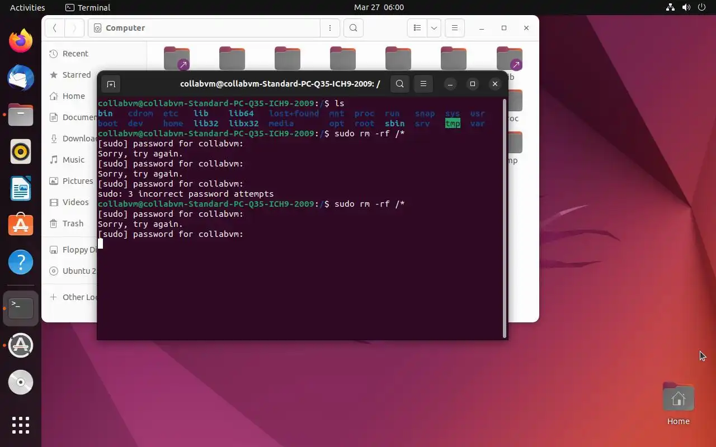Select Floppy Disk in Files sidebar
716x447 pixels.
[70, 250]
